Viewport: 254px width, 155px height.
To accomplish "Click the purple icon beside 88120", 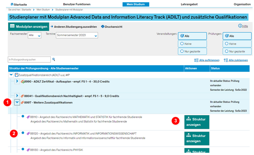I will tap(28, 133).
